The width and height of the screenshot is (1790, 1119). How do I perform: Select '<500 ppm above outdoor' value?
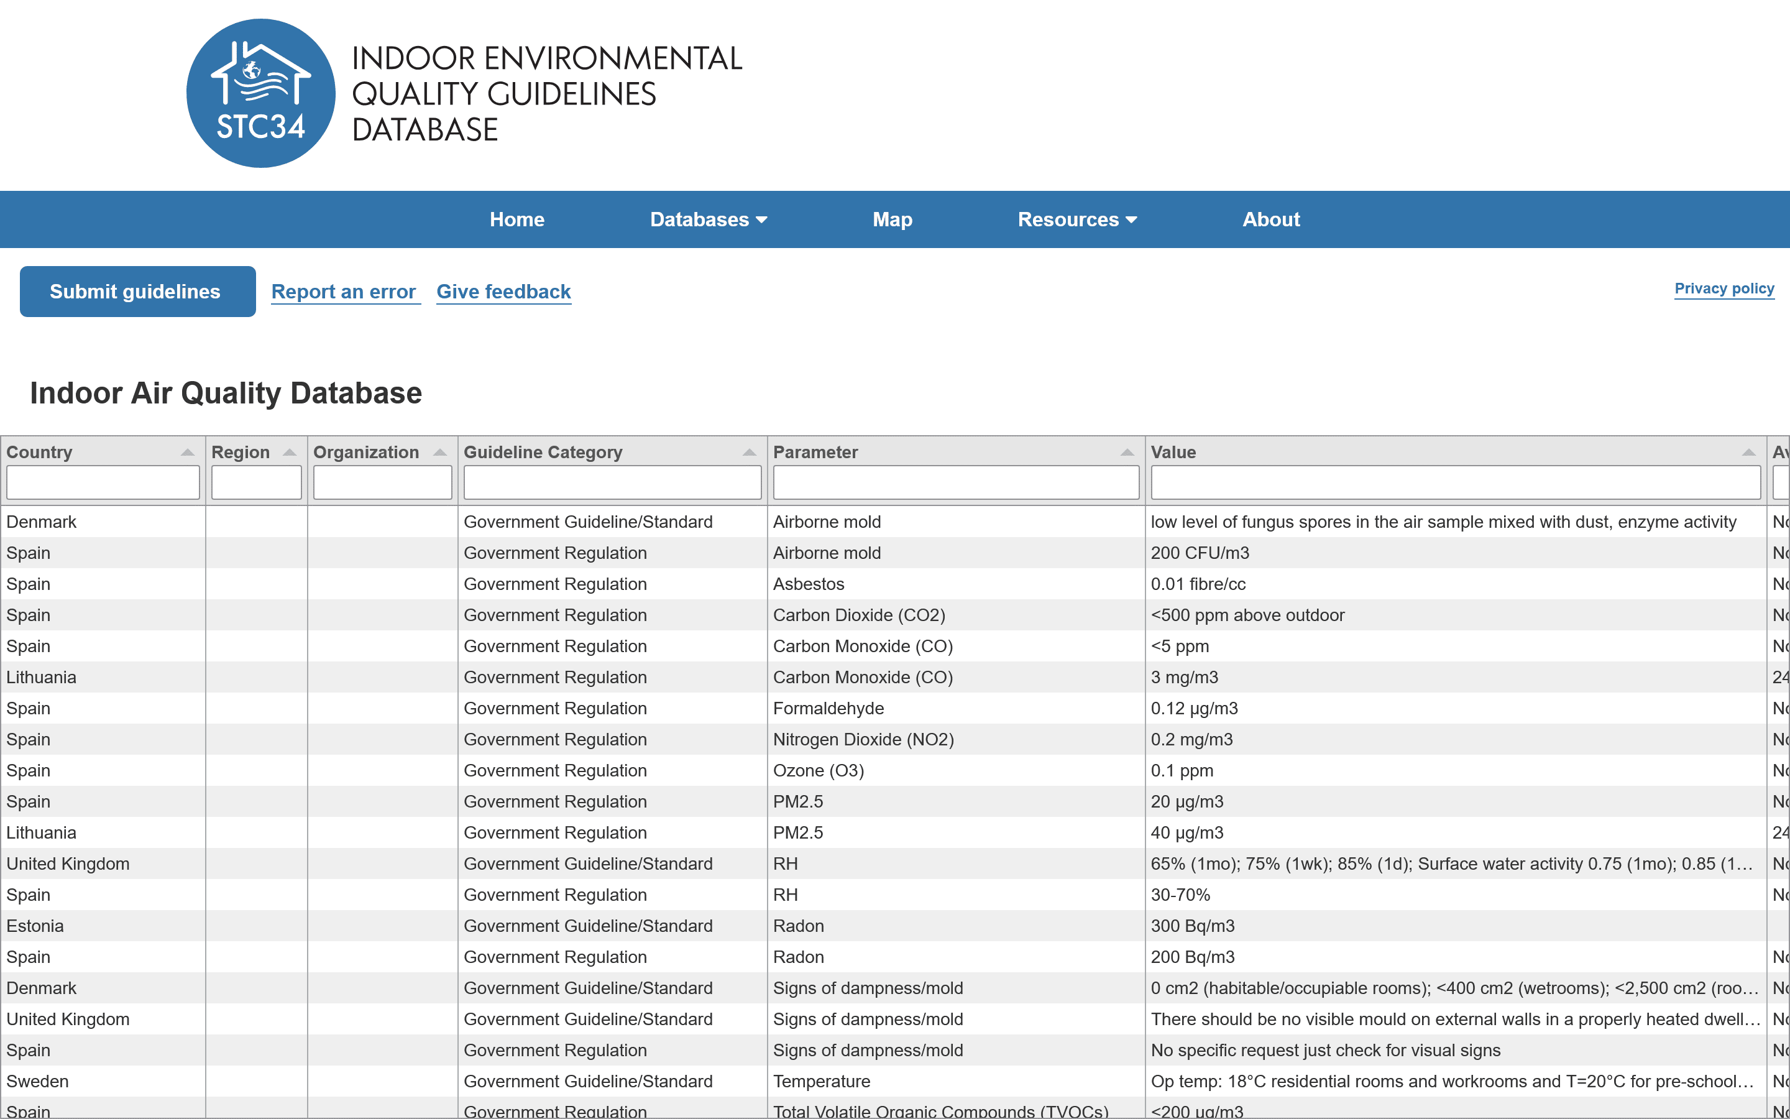(1456, 615)
